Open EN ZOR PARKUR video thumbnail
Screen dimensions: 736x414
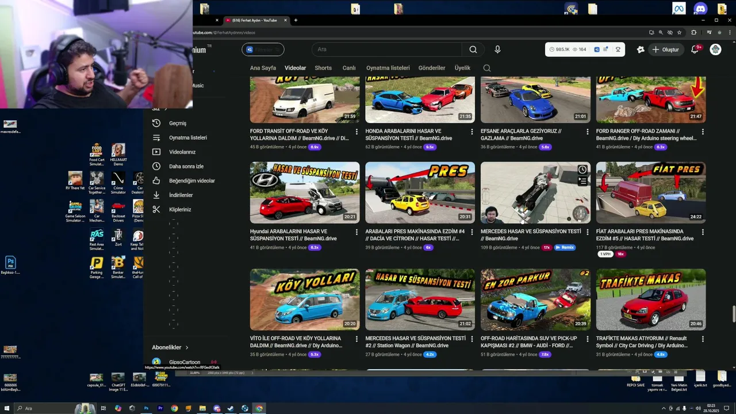coord(535,299)
